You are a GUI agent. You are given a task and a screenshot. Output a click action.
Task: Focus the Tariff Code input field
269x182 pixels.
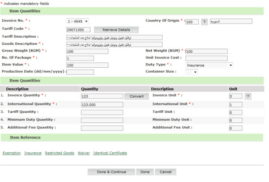click(78, 29)
